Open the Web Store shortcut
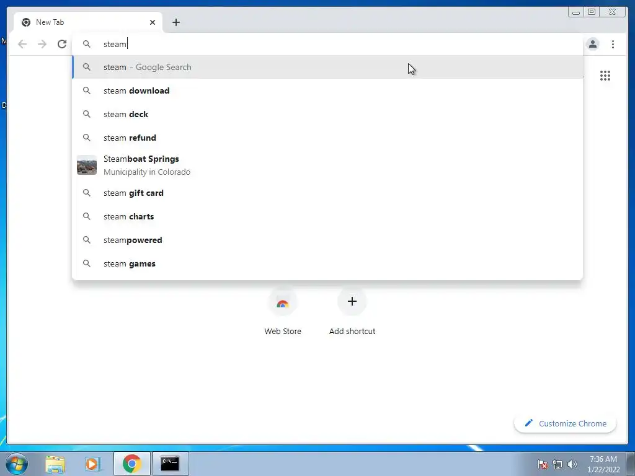 (283, 312)
